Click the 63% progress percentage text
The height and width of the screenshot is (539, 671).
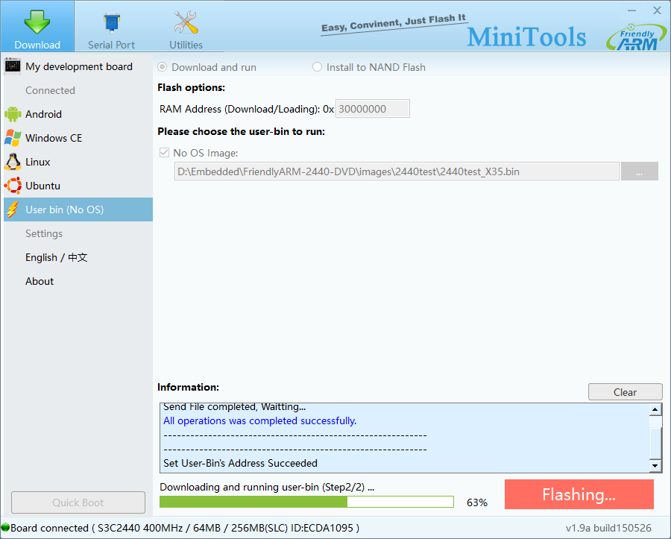click(x=477, y=502)
